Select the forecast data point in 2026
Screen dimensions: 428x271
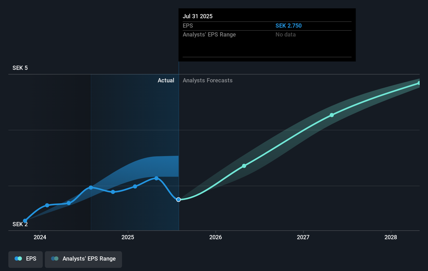244,166
